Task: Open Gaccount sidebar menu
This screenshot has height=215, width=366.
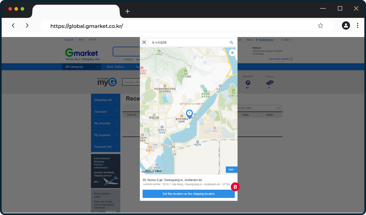Action: (106, 112)
